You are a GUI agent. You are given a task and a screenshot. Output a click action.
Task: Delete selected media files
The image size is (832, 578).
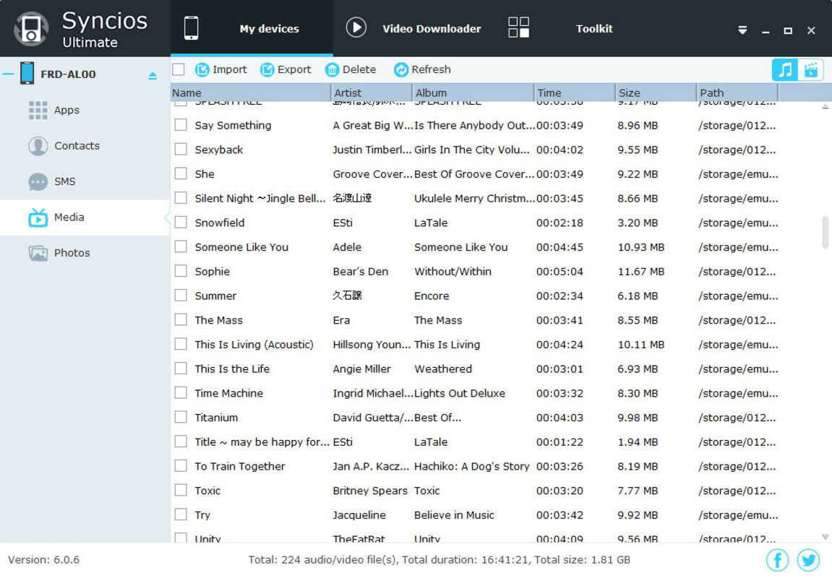coord(350,69)
